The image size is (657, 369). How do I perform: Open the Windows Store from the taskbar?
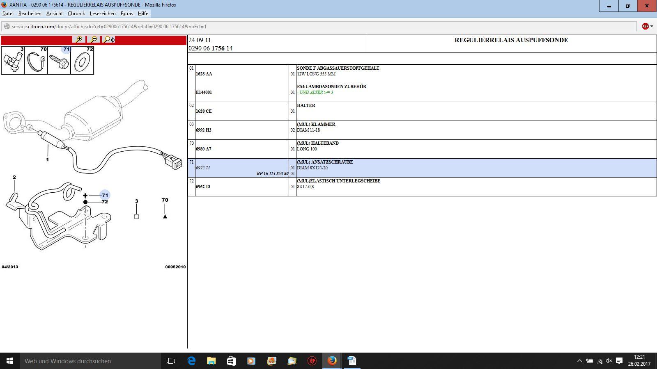pyautogui.click(x=231, y=361)
